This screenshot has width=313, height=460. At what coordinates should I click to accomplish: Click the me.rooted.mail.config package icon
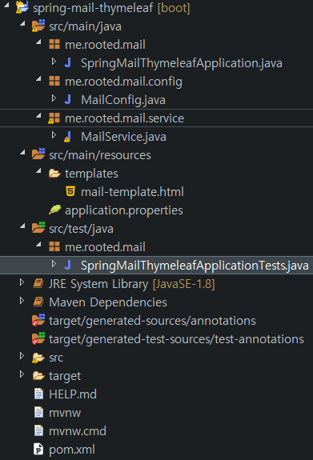coord(54,81)
